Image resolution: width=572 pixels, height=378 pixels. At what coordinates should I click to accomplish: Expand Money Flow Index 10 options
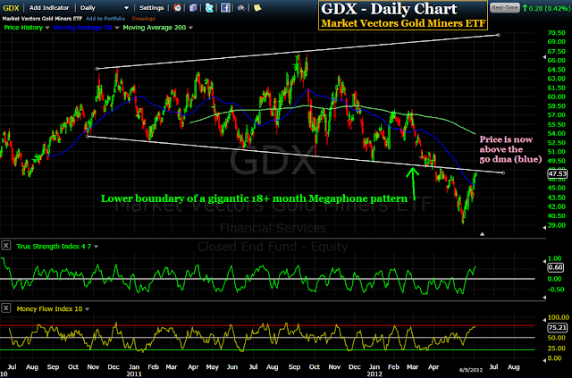pos(88,309)
